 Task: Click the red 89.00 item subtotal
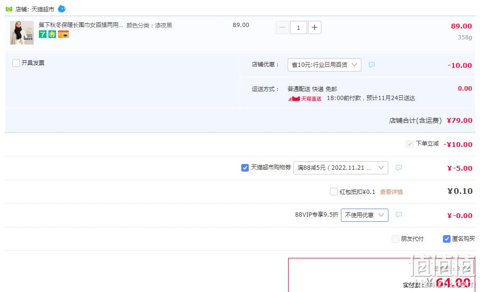coord(461,26)
